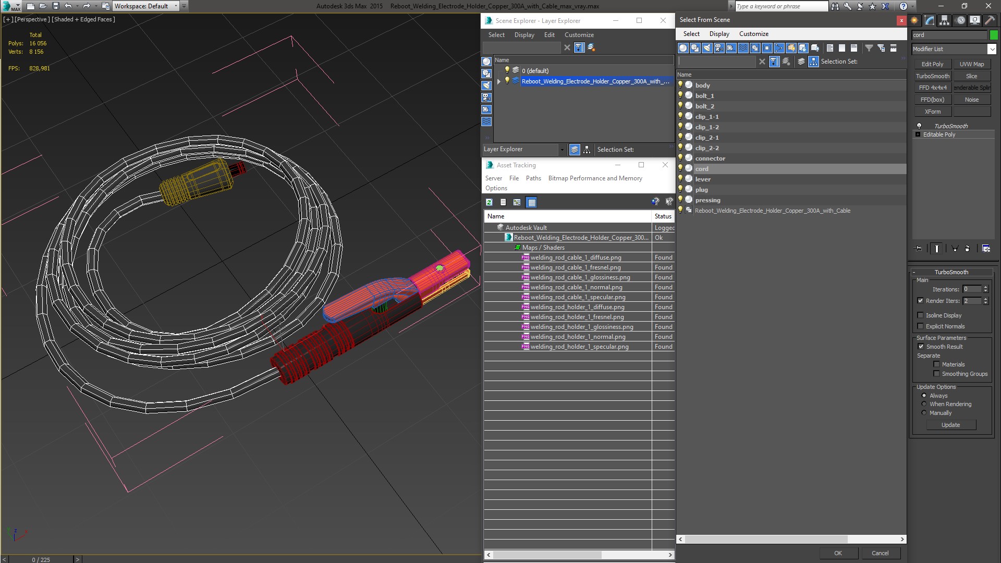
Task: Add the Edit Poly modifier button
Action: pos(933,64)
